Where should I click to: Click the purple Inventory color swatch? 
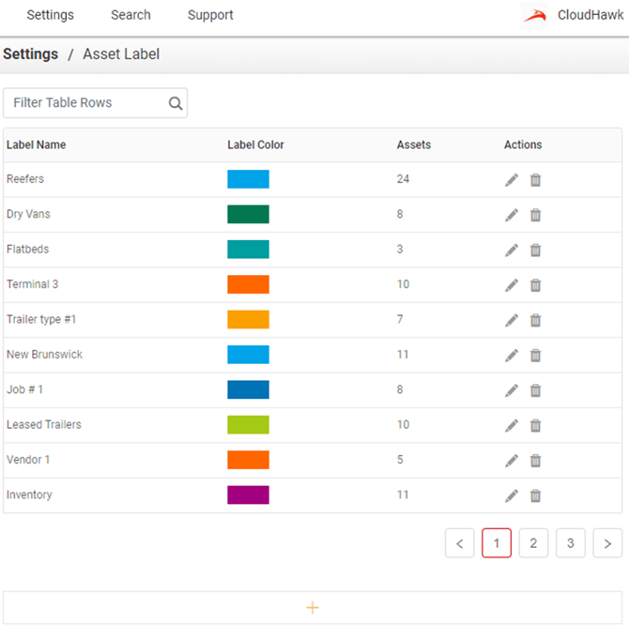point(248,494)
